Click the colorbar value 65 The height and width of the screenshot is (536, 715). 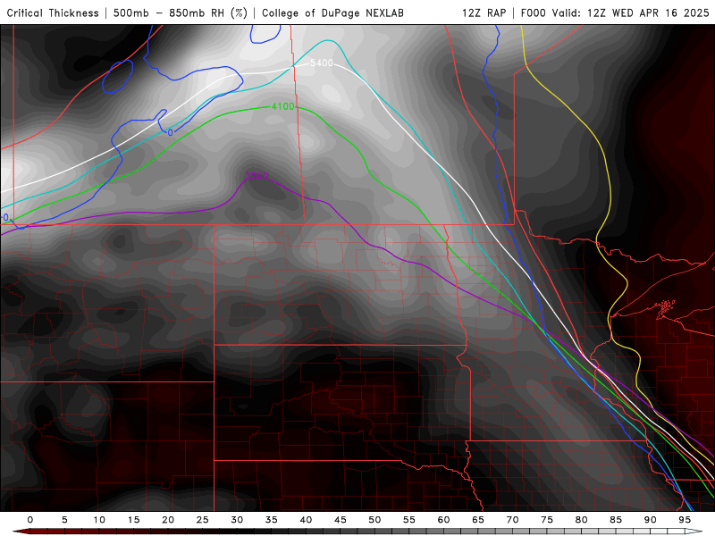pos(478,520)
